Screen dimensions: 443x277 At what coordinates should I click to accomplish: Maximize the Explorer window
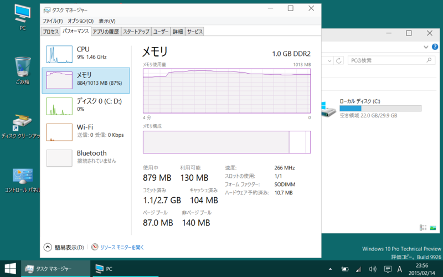[409, 33]
